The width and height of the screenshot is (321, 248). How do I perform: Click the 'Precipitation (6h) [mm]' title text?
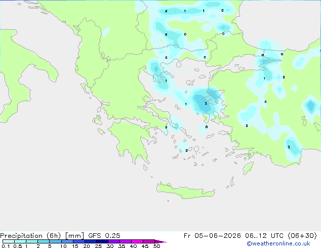[x=42, y=236]
